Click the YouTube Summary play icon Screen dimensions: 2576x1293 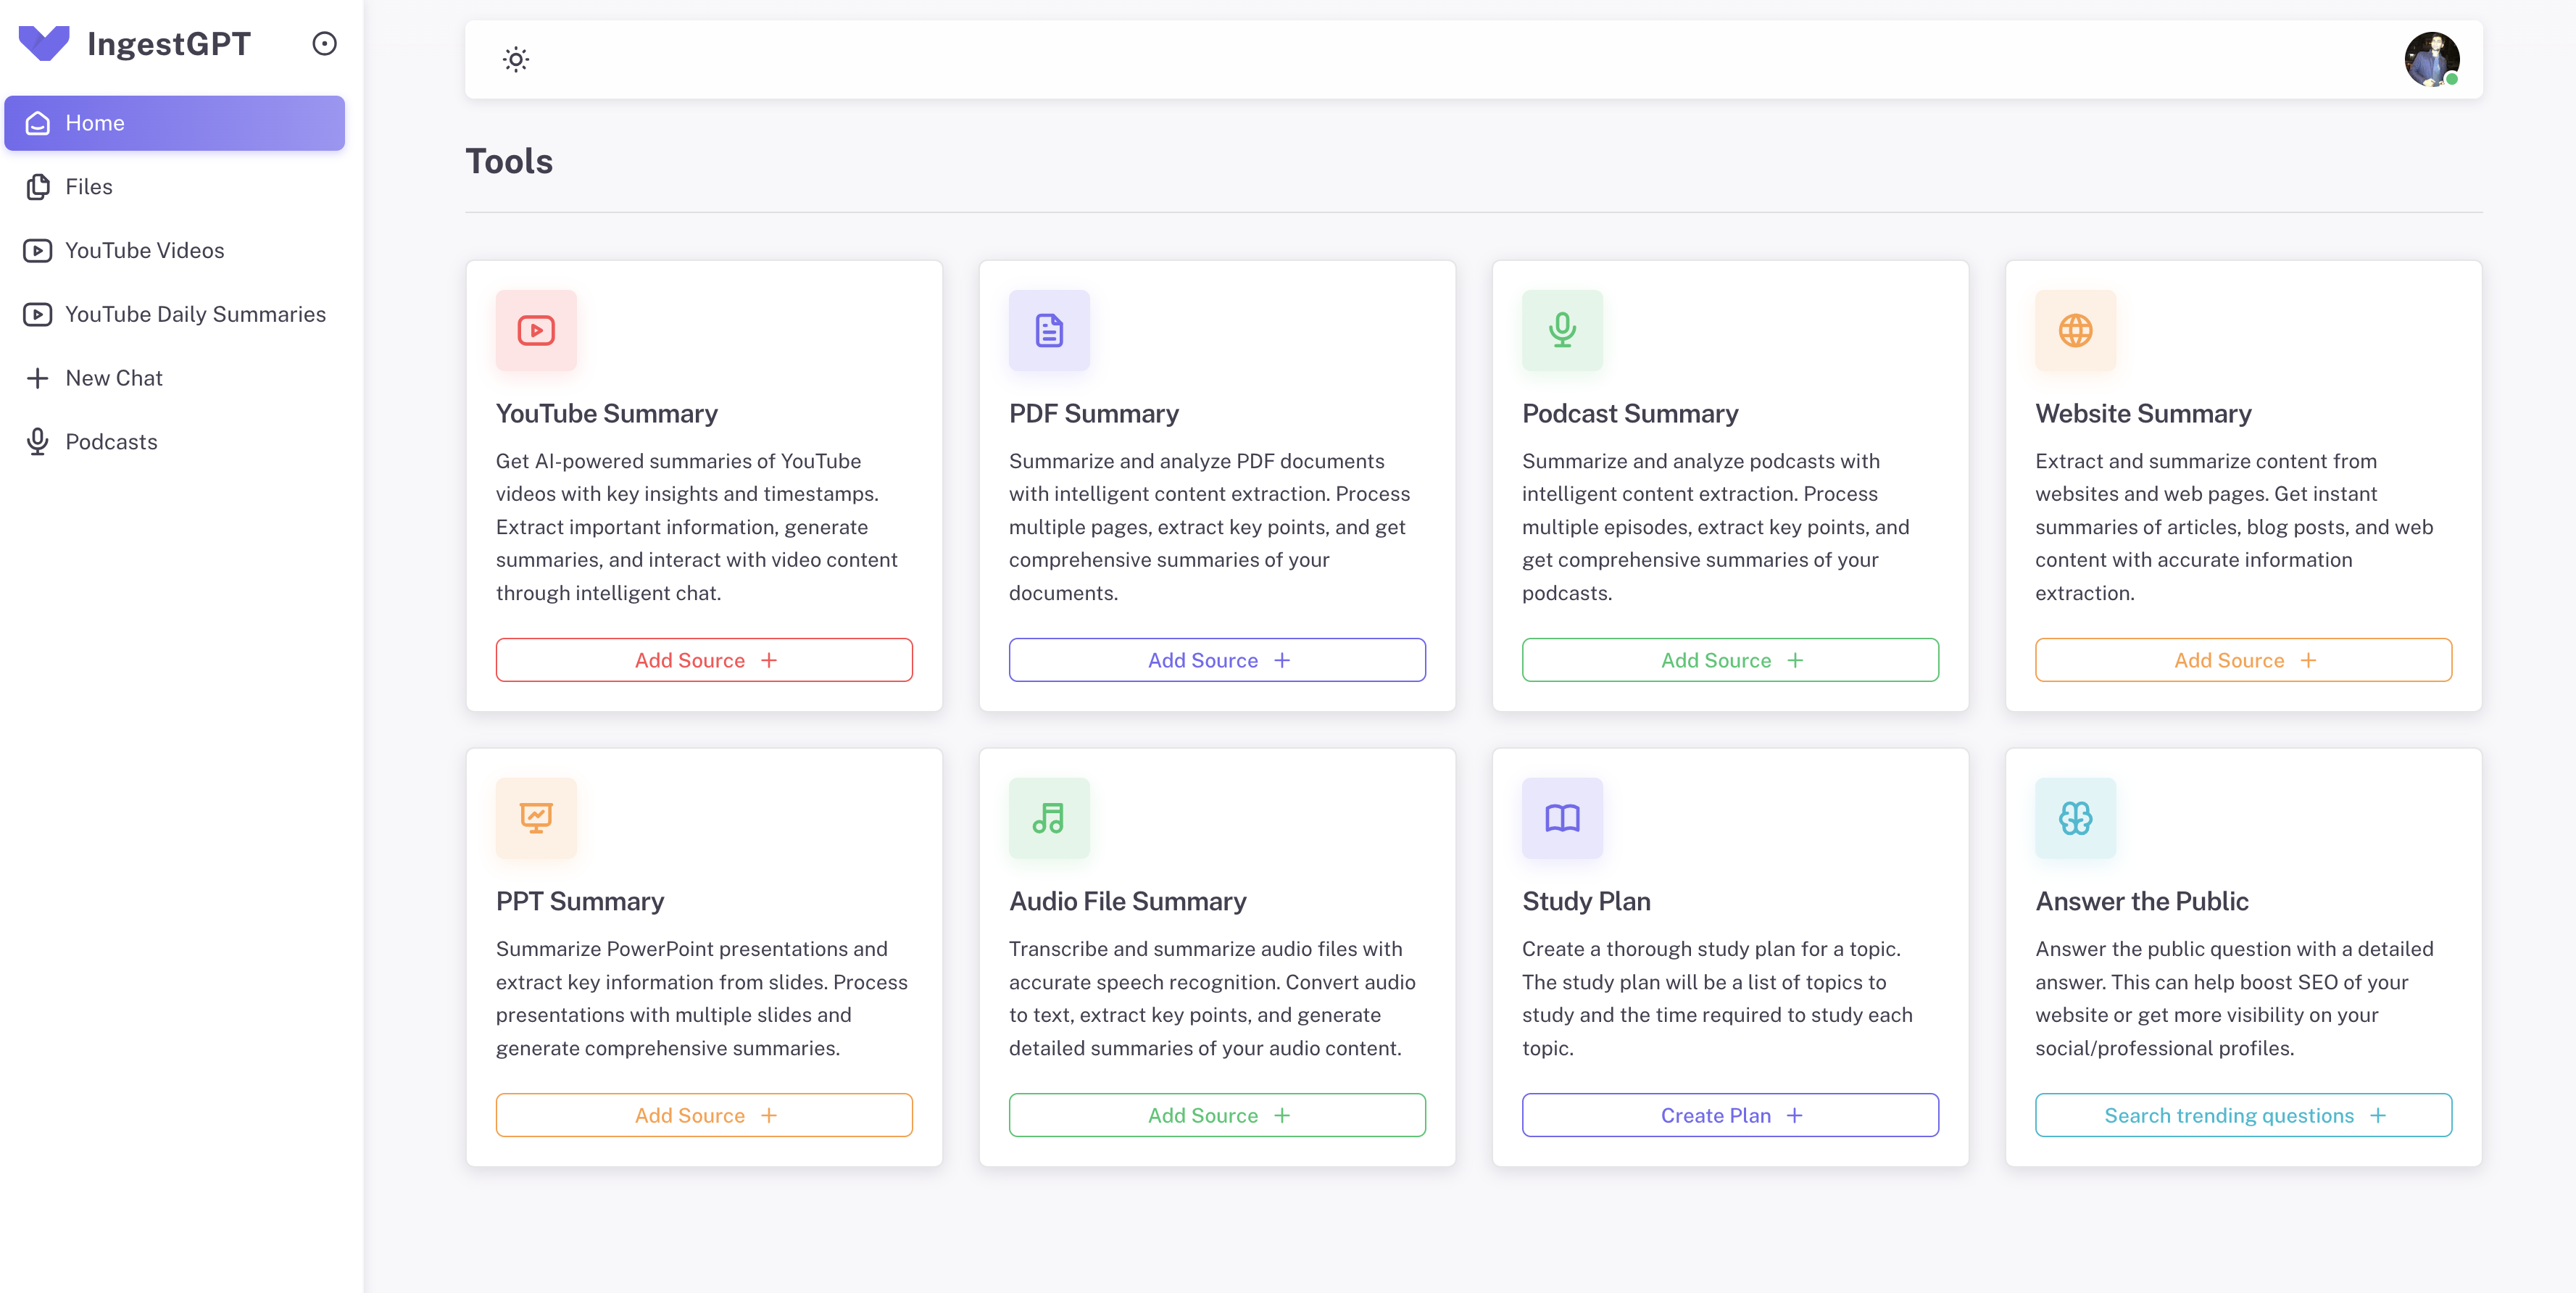pos(536,331)
